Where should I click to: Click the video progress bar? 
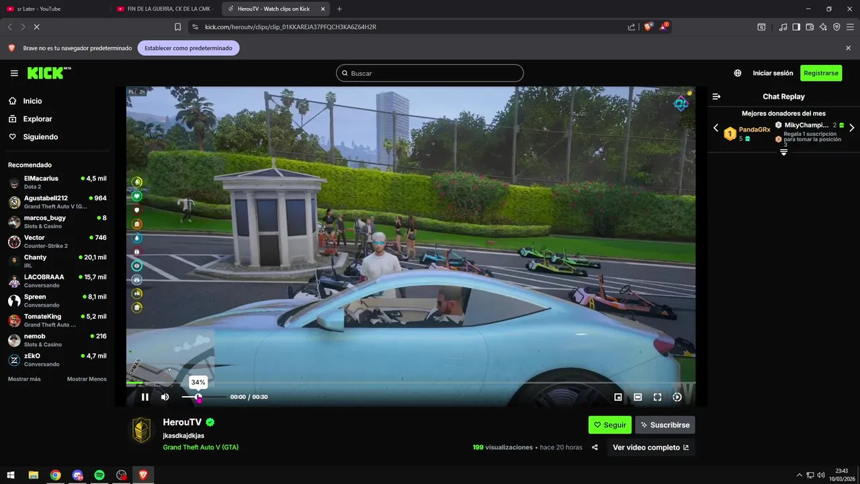[x=411, y=383]
